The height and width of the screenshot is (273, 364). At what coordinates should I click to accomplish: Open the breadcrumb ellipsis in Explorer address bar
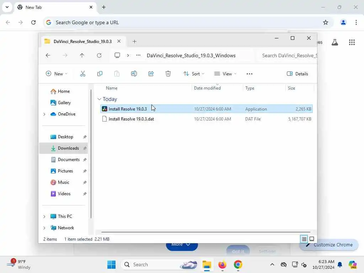(138, 55)
